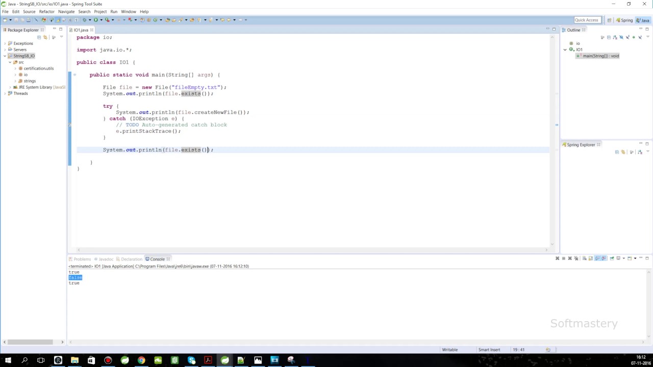Switch to the Declaration tab

[129, 259]
